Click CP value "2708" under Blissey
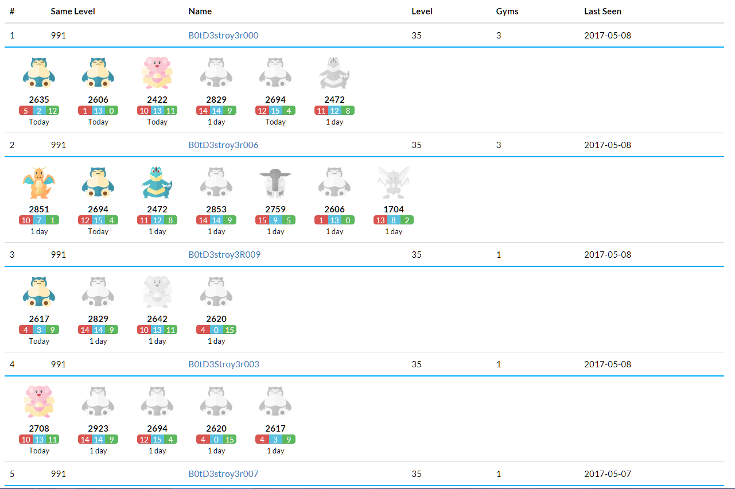Viewport: 735px width, 489px height. [39, 429]
